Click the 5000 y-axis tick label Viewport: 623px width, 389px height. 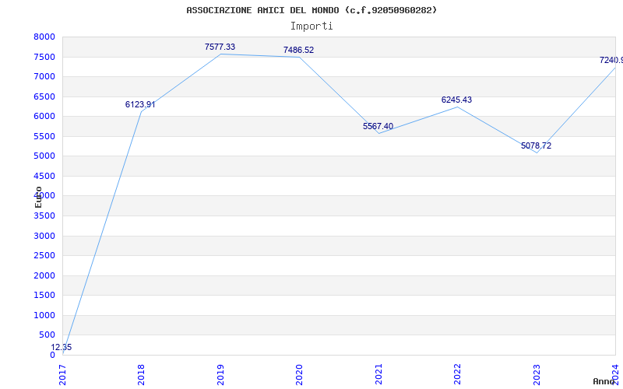pos(44,156)
